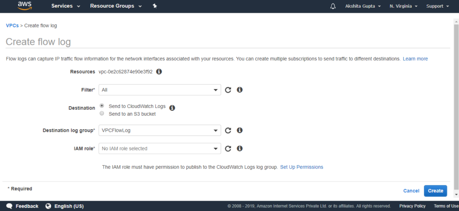
Task: Show the info tooltip next to Resources
Action: tap(159, 72)
